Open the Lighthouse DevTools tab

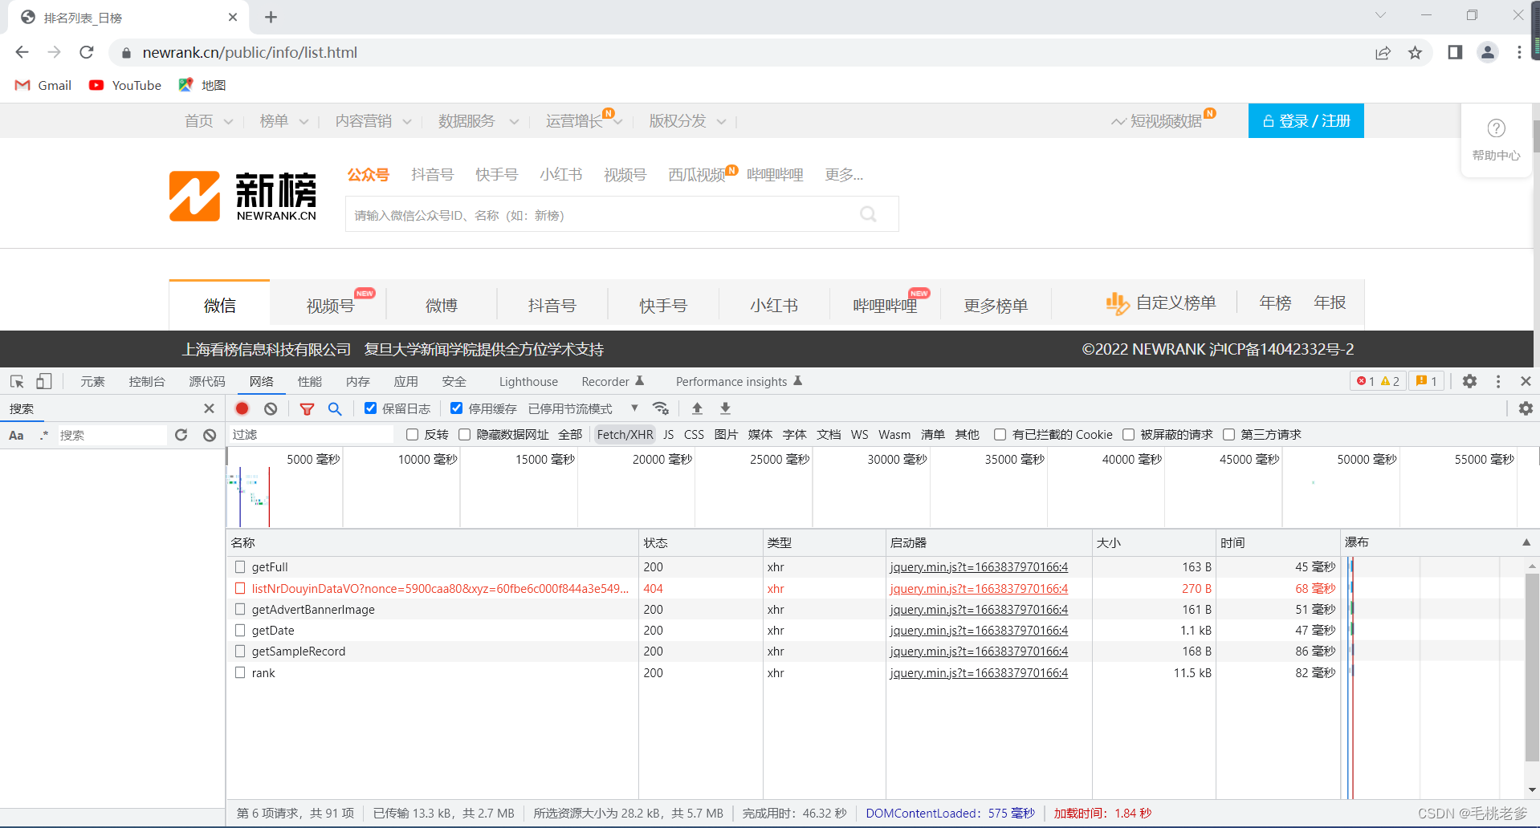[x=528, y=381]
